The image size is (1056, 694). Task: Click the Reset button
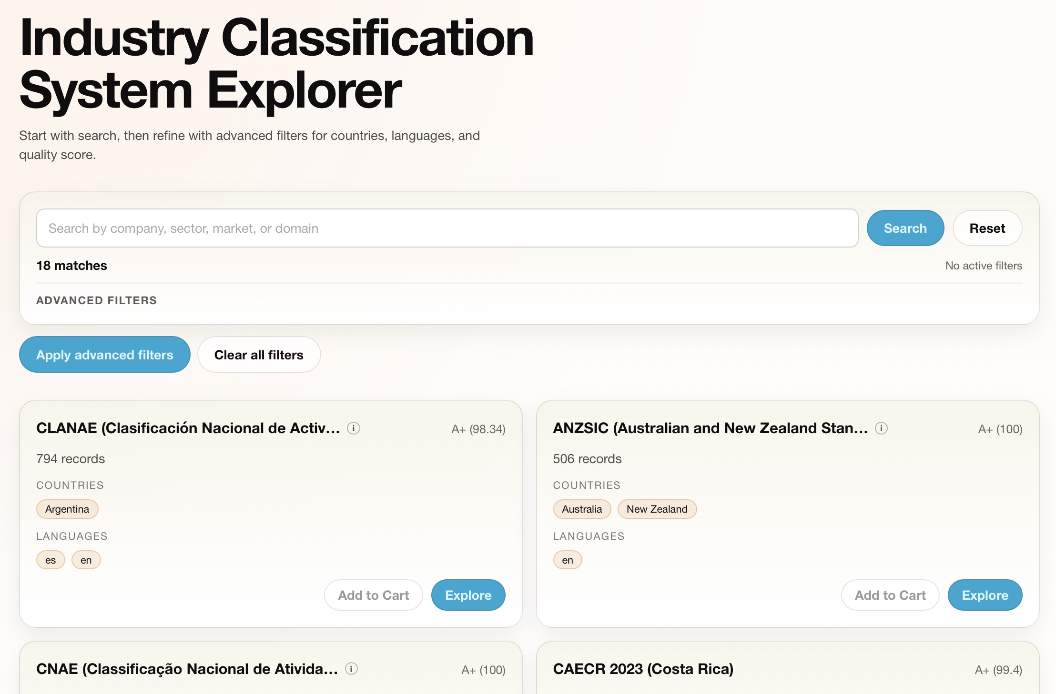click(x=987, y=228)
